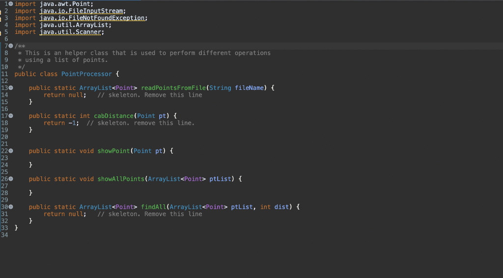Collapse the readPointsFromFile method fold at line 13
This screenshot has width=503, height=278.
point(11,88)
